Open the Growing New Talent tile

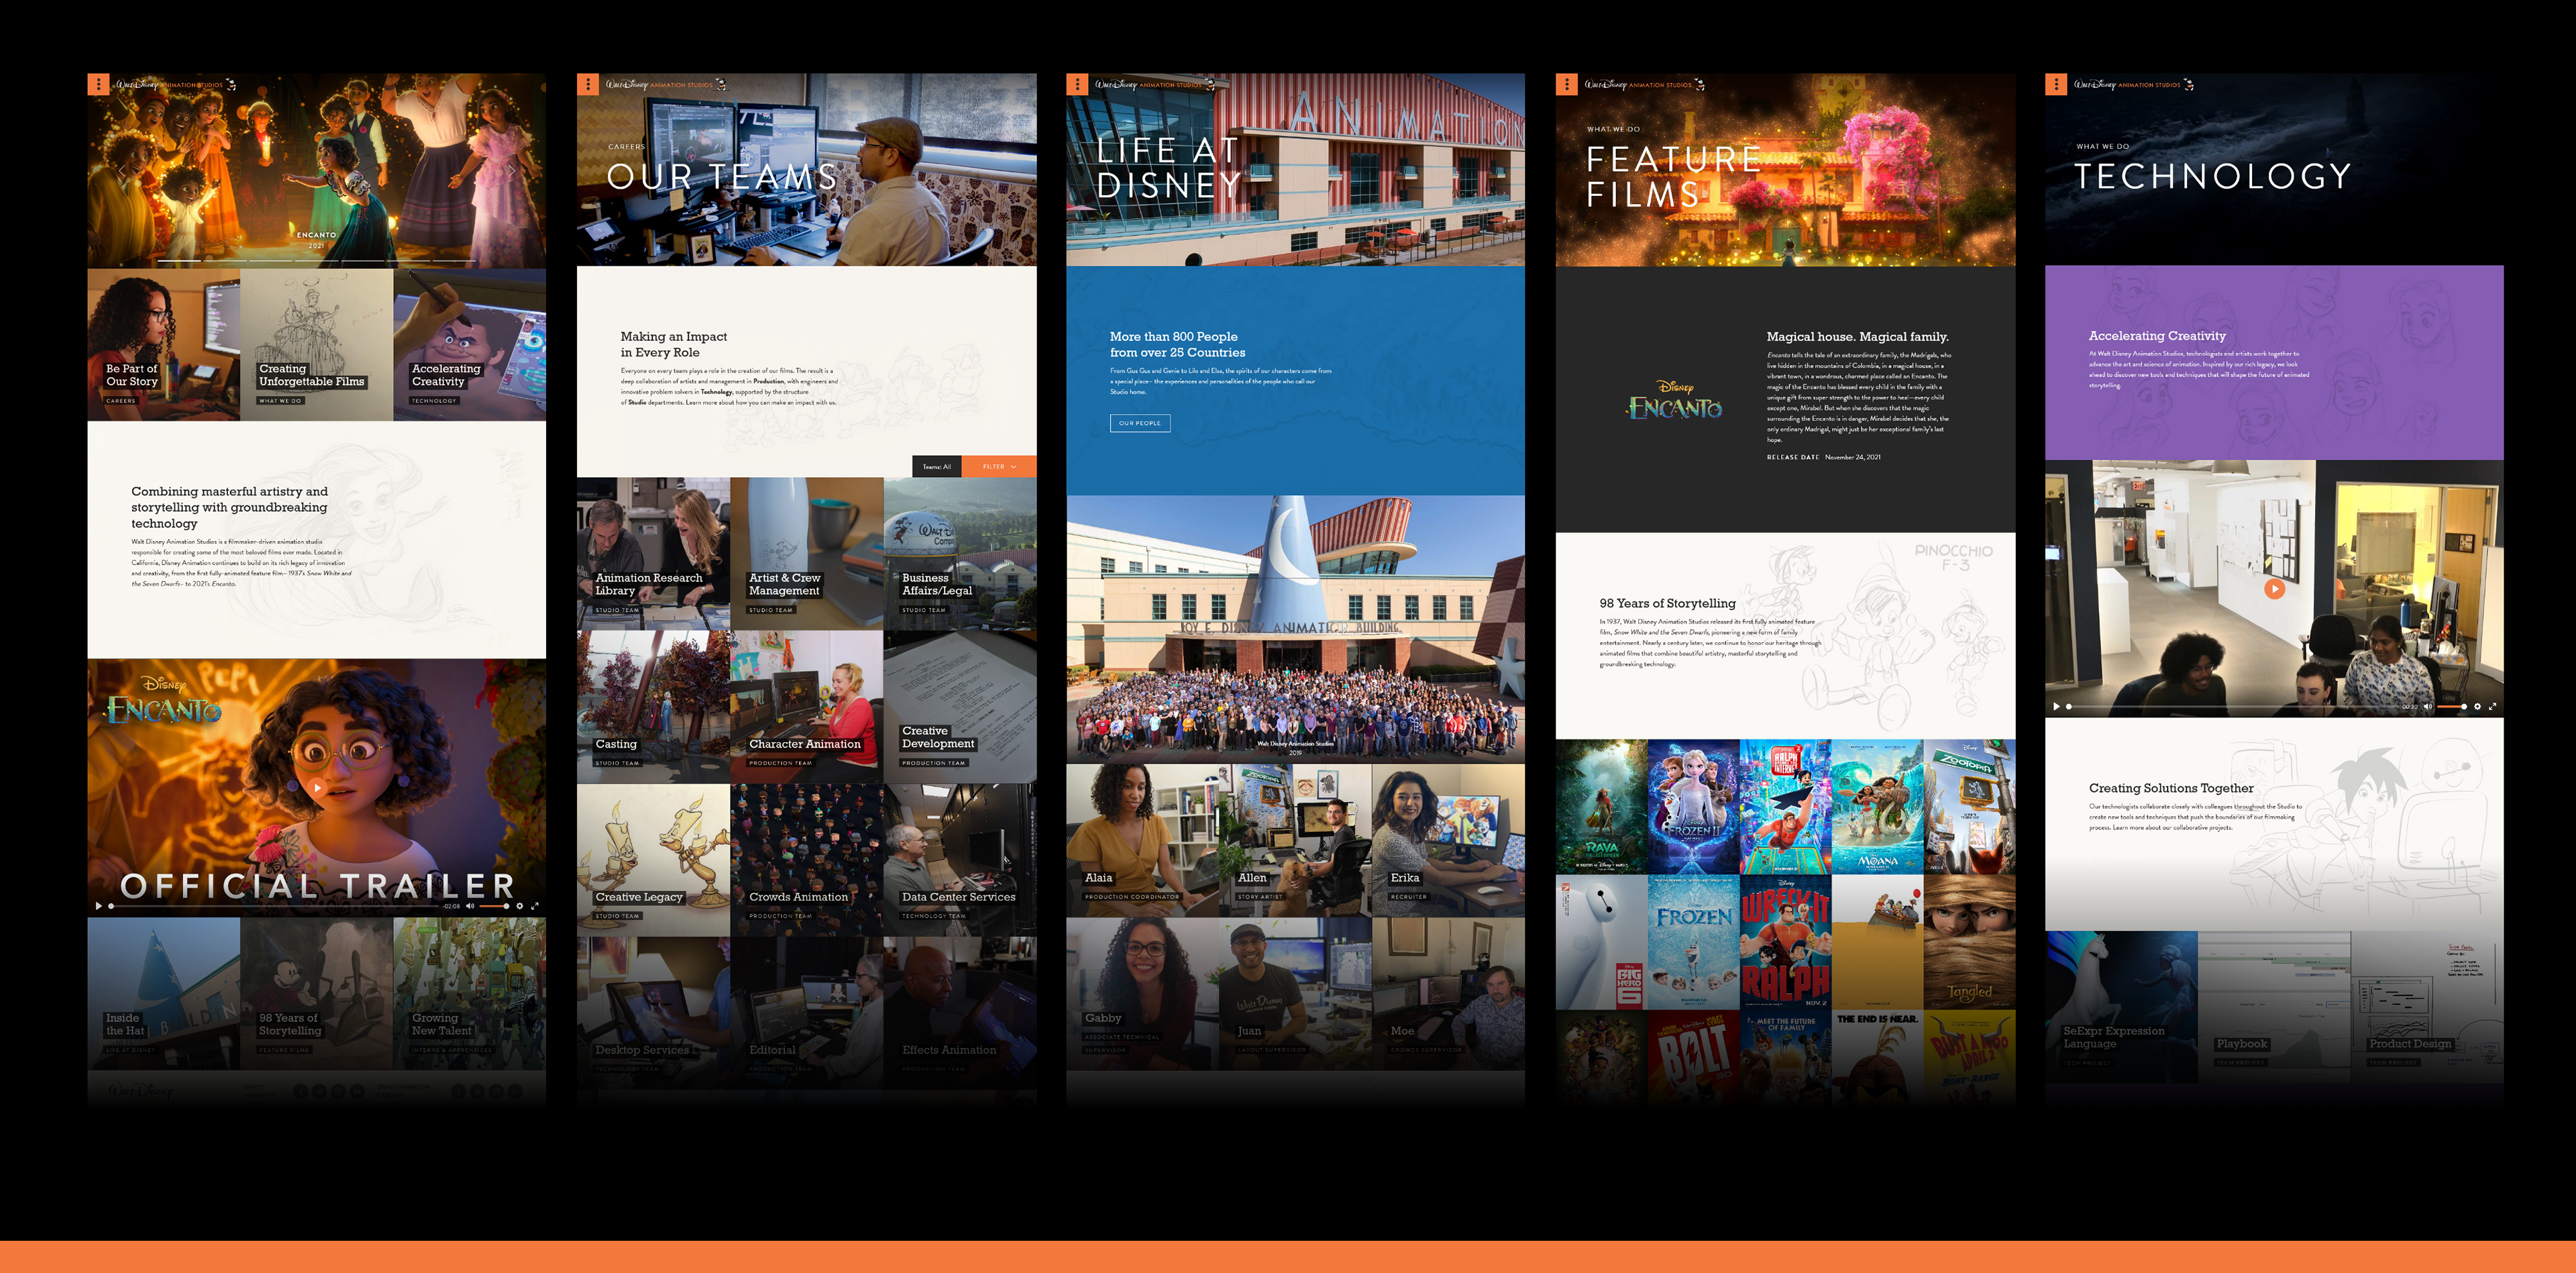[470, 994]
